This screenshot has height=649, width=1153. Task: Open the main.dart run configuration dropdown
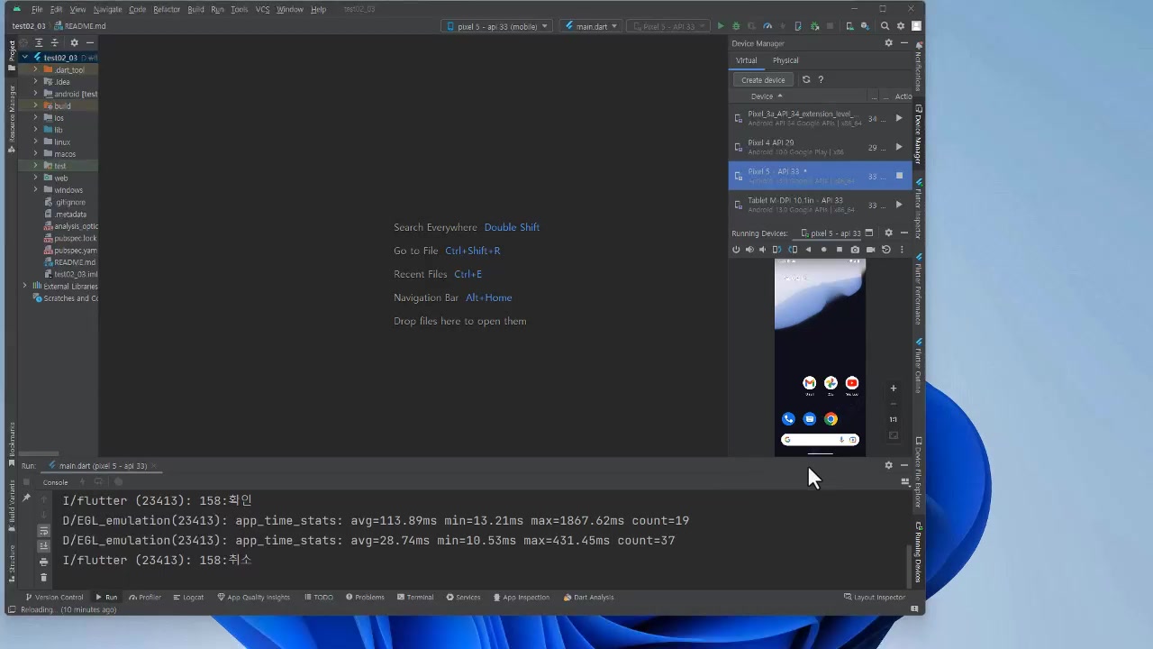[591, 26]
